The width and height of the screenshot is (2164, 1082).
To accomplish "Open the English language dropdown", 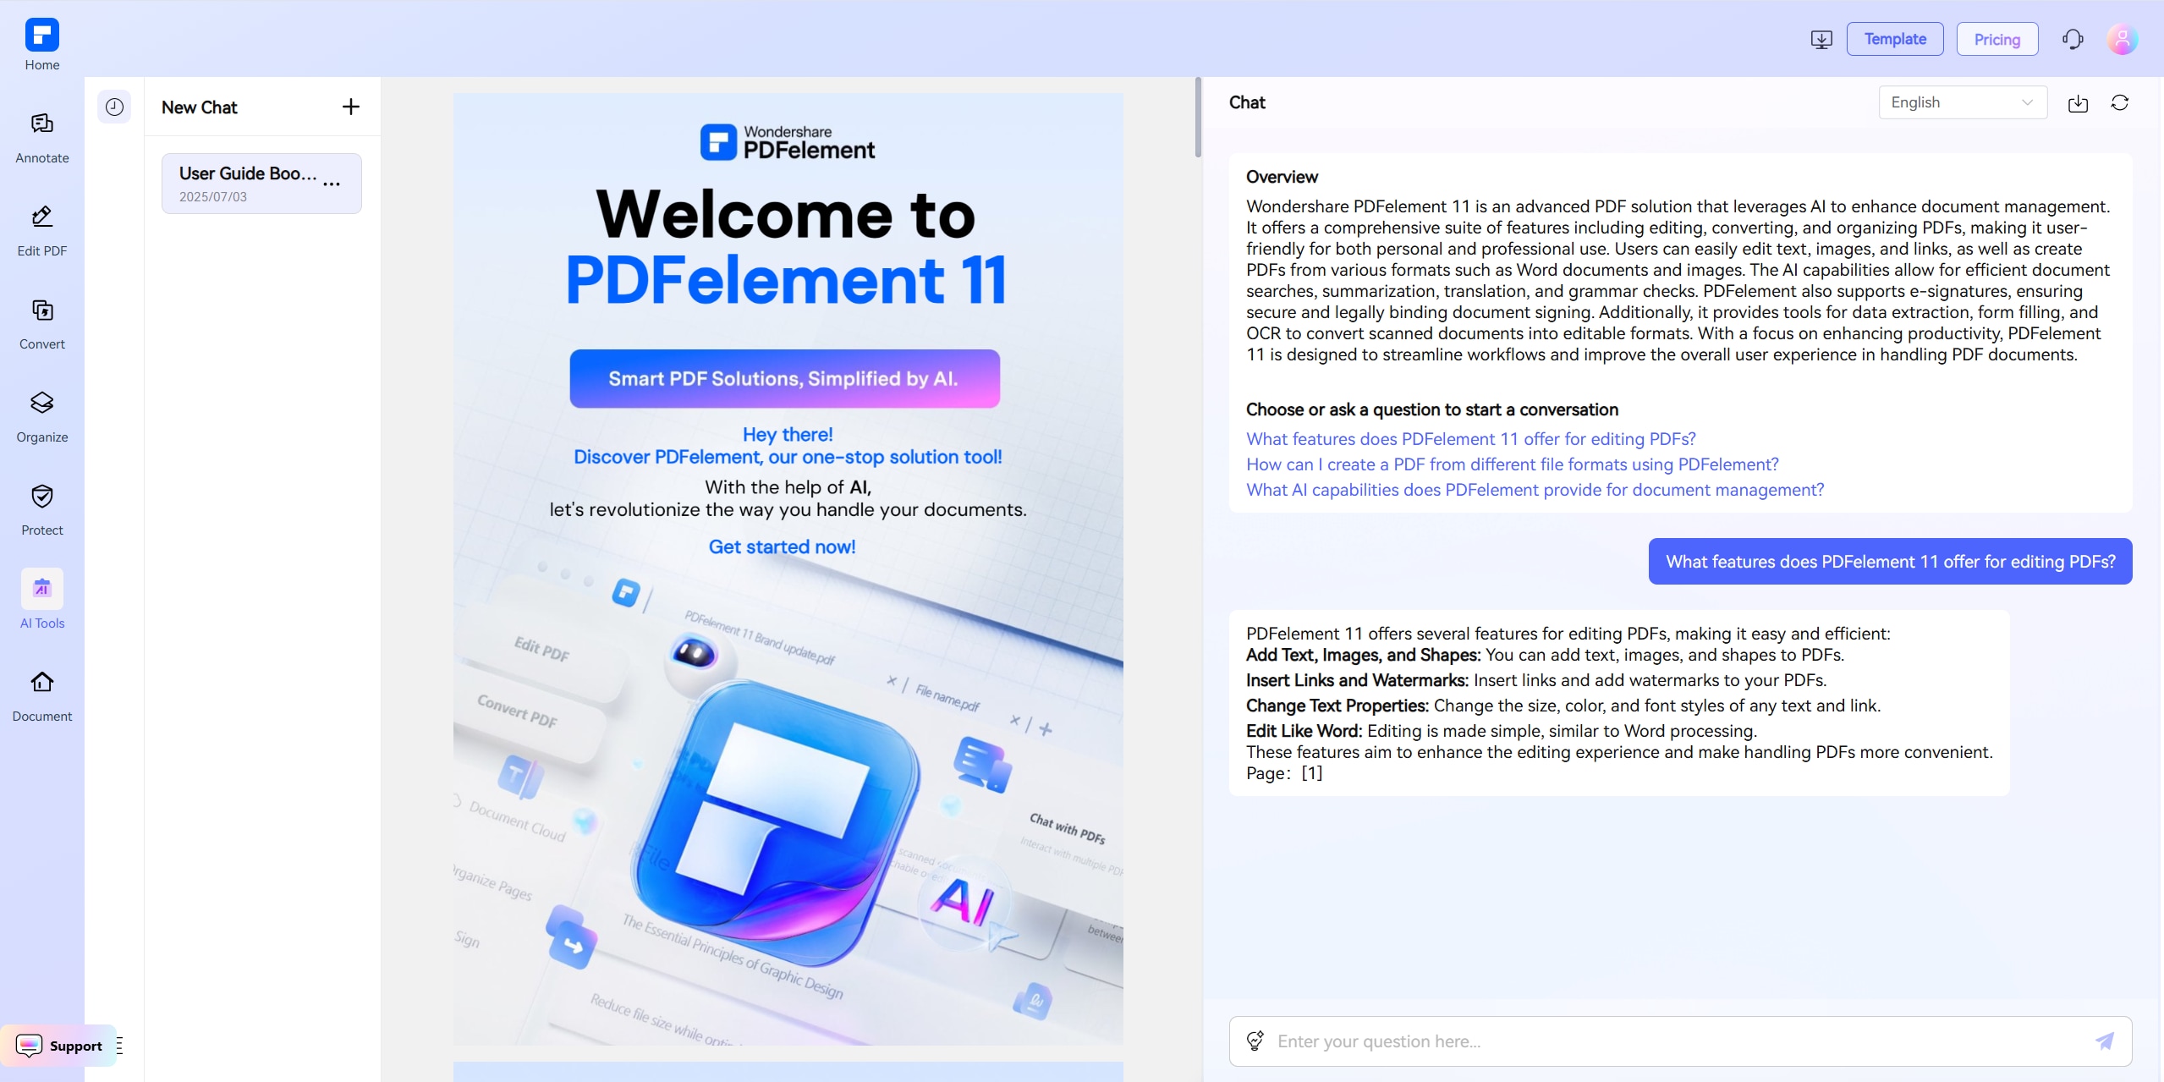I will pos(1963,102).
